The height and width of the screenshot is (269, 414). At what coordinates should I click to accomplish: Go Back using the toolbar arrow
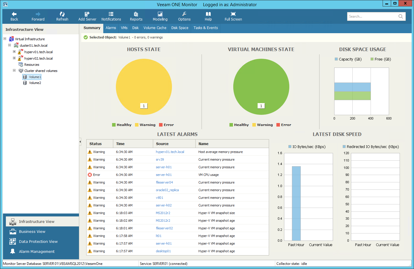tap(14, 16)
